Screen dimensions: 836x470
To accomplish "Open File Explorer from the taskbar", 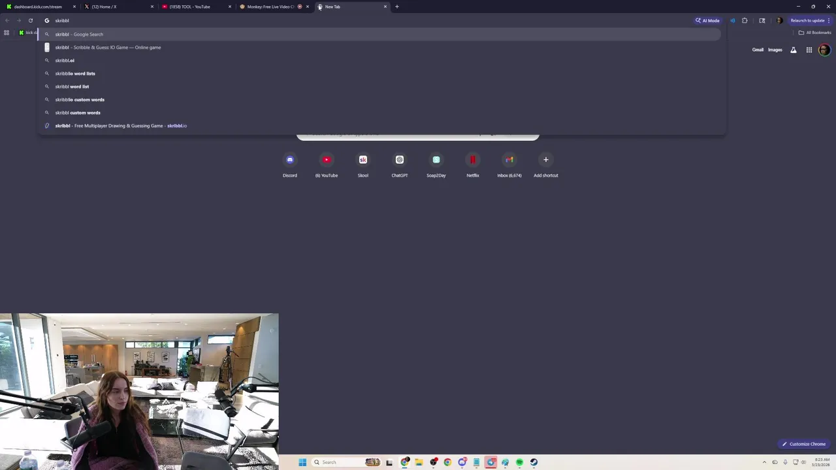I will (x=419, y=462).
